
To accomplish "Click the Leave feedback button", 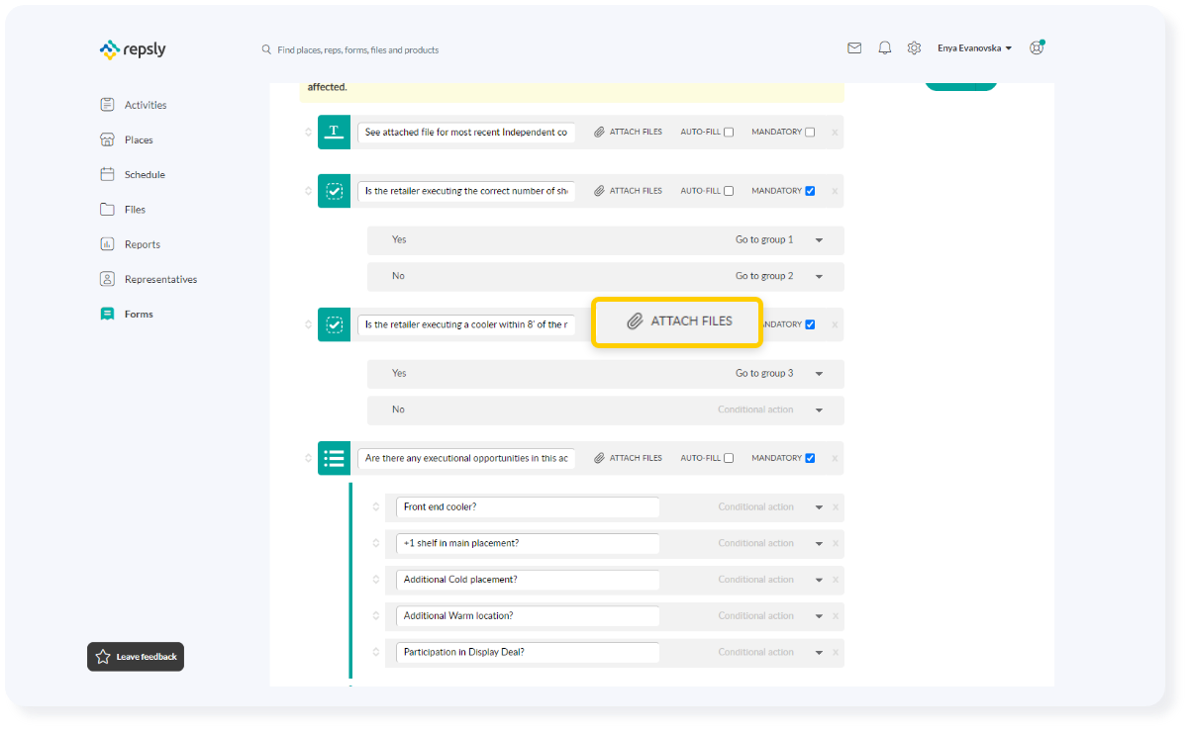I will point(136,657).
